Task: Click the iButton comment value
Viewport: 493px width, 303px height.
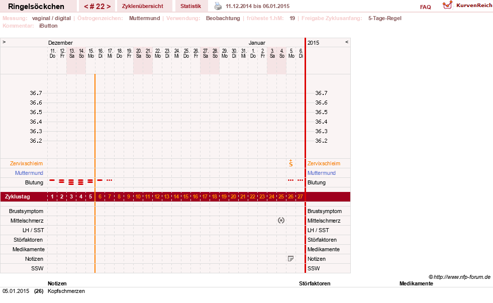Action: [x=48, y=26]
